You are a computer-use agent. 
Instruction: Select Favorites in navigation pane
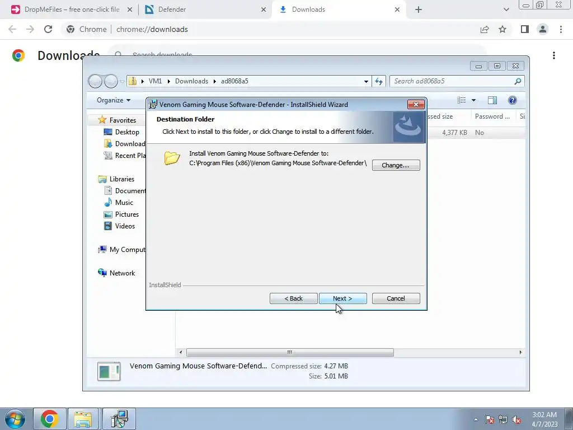point(123,120)
